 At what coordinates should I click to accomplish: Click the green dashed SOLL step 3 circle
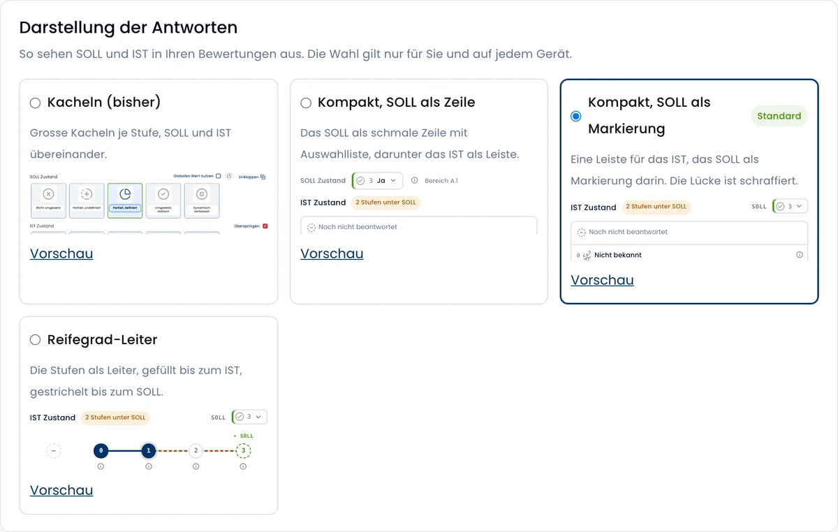[x=243, y=450]
